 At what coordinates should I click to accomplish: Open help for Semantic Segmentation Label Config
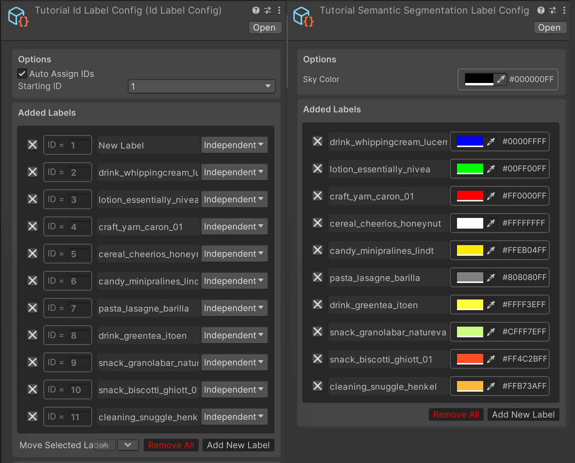(x=541, y=10)
